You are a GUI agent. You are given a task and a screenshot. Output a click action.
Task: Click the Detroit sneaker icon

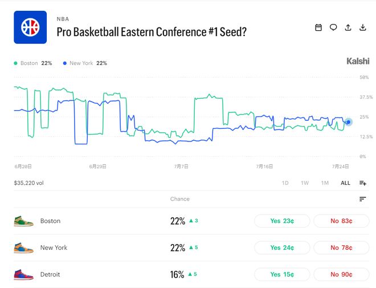pyautogui.click(x=23, y=274)
